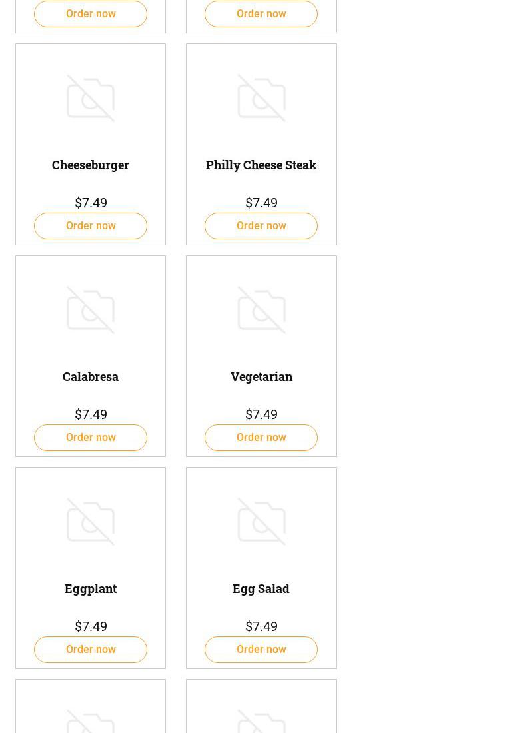The image size is (523, 733).
Task: Select the Vegetarian no-image icon
Action: [261, 310]
